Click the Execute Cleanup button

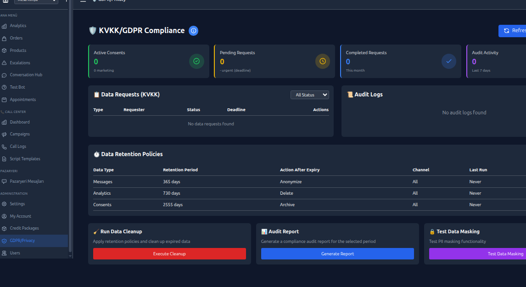(x=169, y=253)
